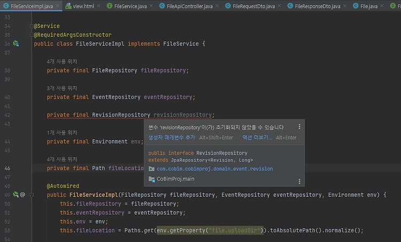
Task: Click RevisionRepository in the popup's interface declaration
Action: 222,153
